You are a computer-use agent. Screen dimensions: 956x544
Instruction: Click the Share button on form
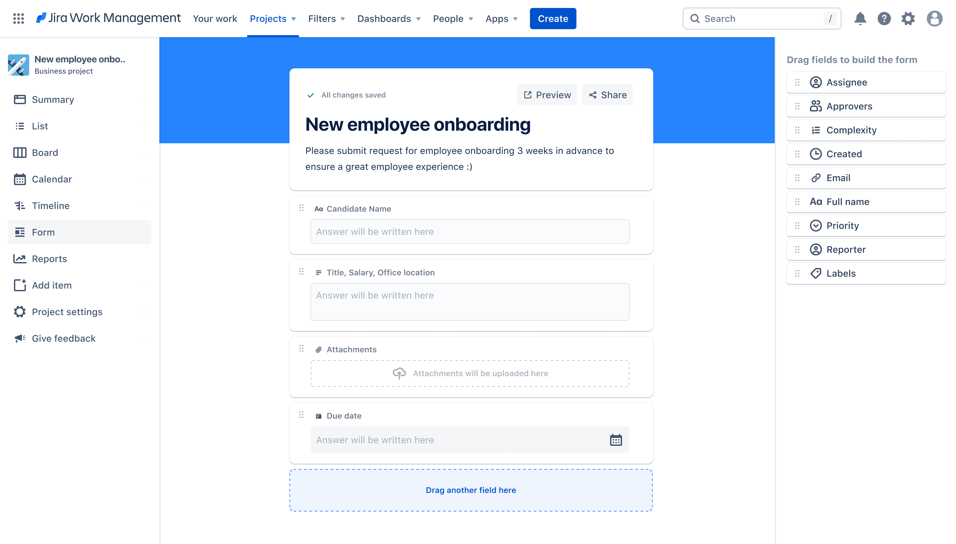pos(607,95)
